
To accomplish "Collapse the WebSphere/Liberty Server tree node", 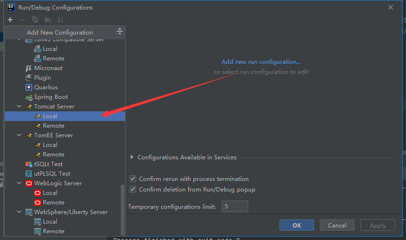I will (19, 212).
